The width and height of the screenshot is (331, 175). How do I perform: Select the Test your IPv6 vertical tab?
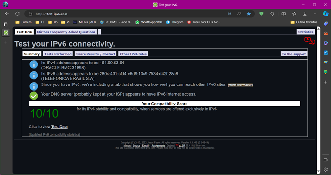click(6, 33)
